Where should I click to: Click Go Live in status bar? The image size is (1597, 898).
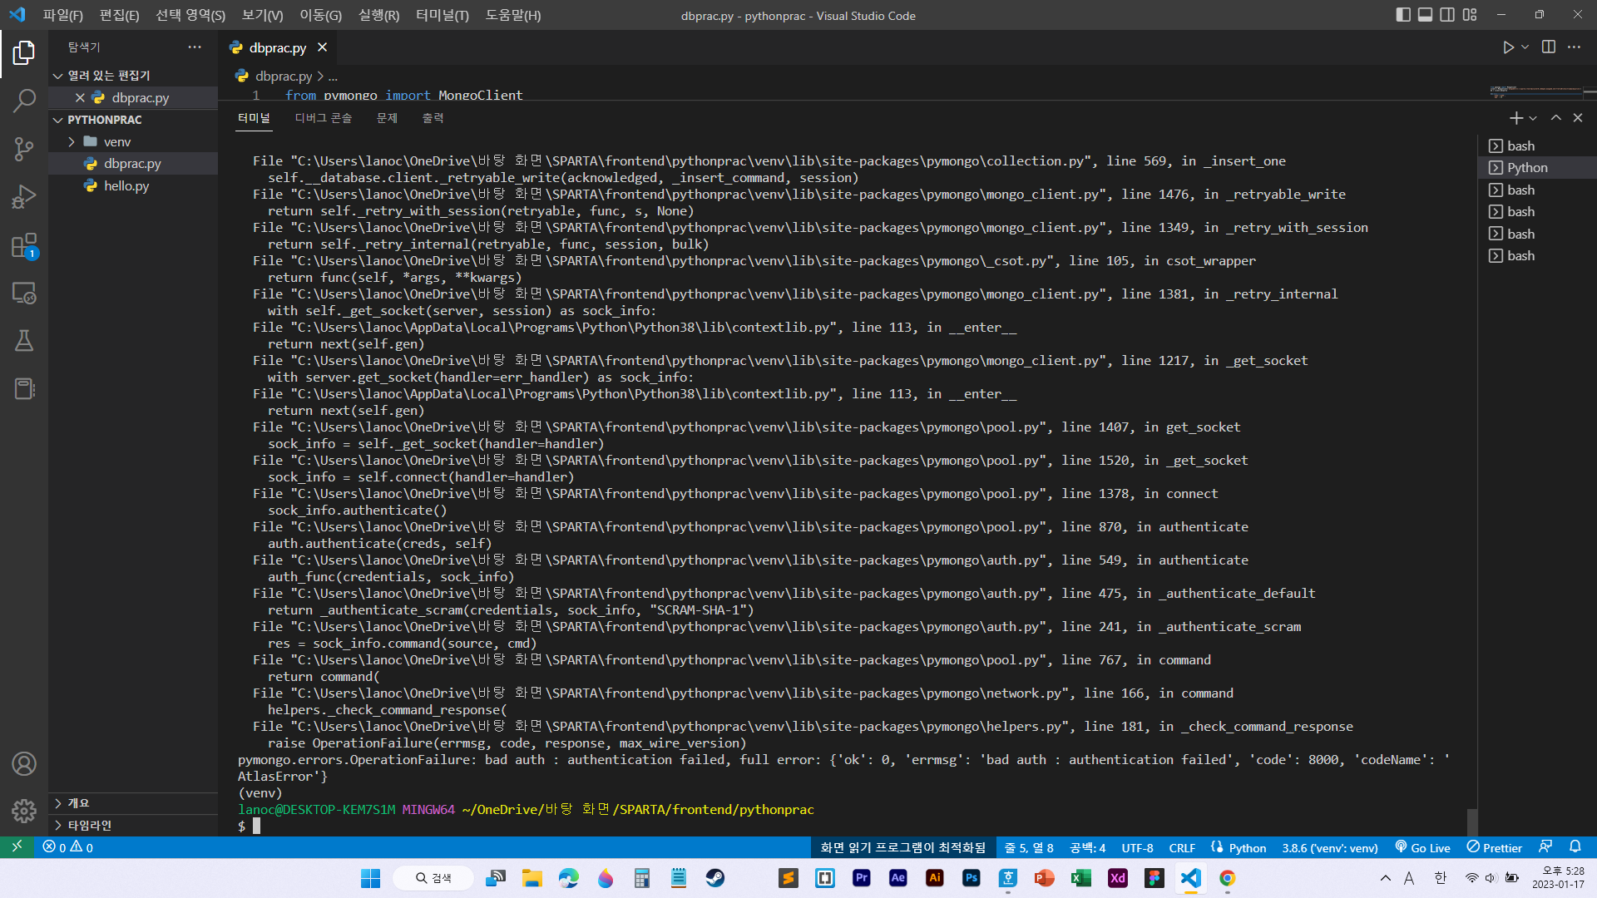point(1422,847)
